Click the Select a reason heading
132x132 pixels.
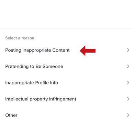click(20, 38)
